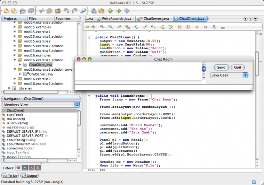Toggle the Show Fields filter button
Image resolution: width=264 pixels, height=185 pixels.
[x=25, y=168]
